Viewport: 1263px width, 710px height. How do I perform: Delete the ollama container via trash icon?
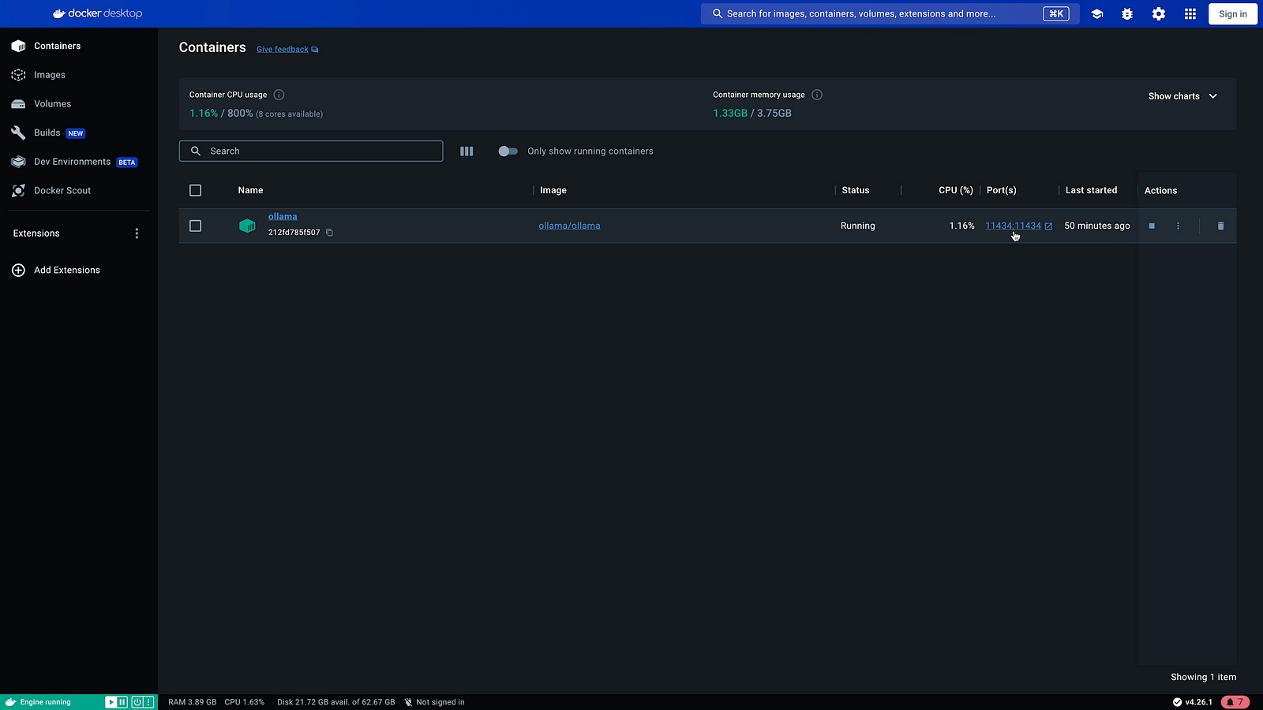coord(1220,226)
